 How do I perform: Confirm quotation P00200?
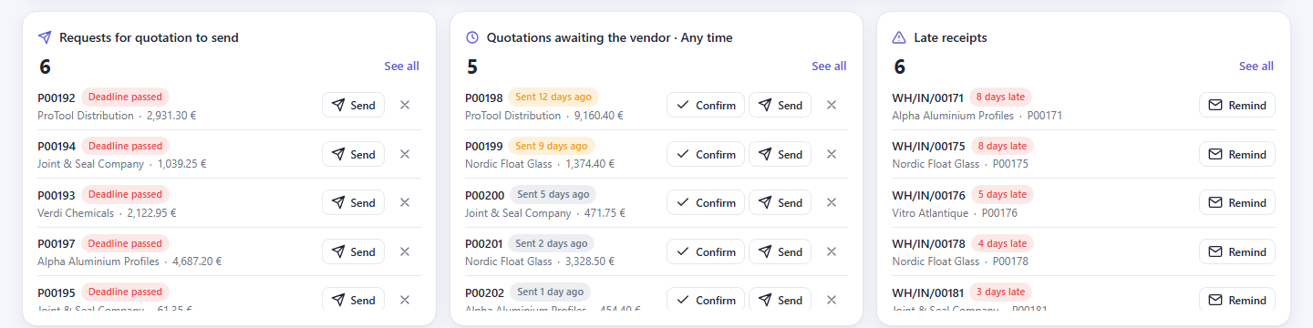(706, 202)
